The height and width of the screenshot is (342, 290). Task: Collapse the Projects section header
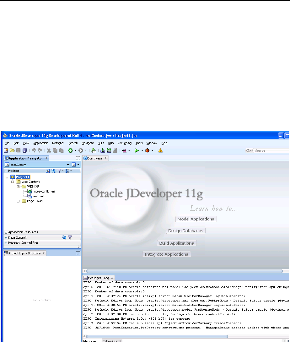click(6, 171)
